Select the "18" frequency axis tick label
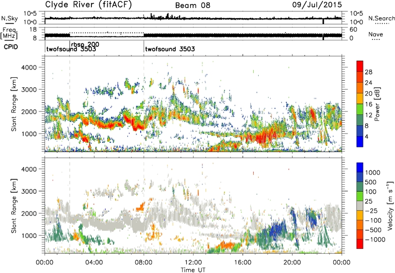 33,30
